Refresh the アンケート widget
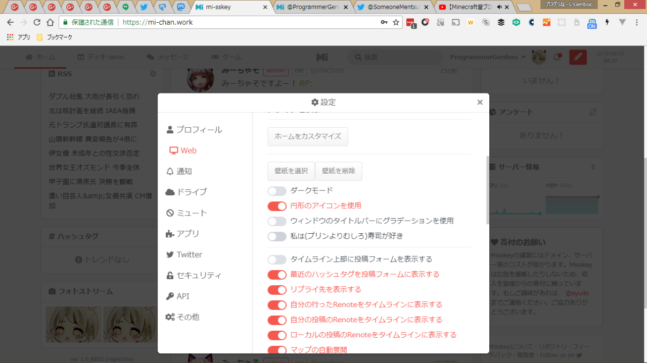 593,112
